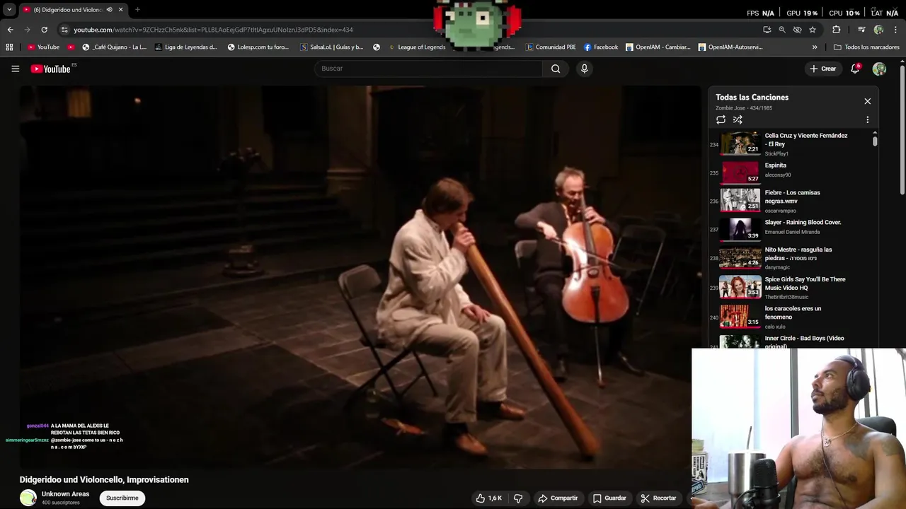Expand the hidden bookmarks overflow chevron

coord(815,47)
